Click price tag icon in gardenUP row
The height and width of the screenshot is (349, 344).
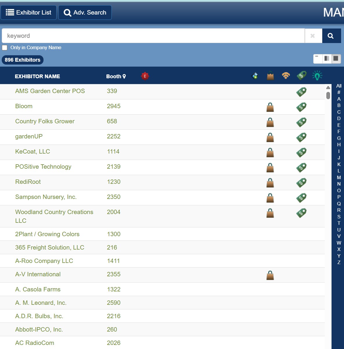tap(301, 137)
